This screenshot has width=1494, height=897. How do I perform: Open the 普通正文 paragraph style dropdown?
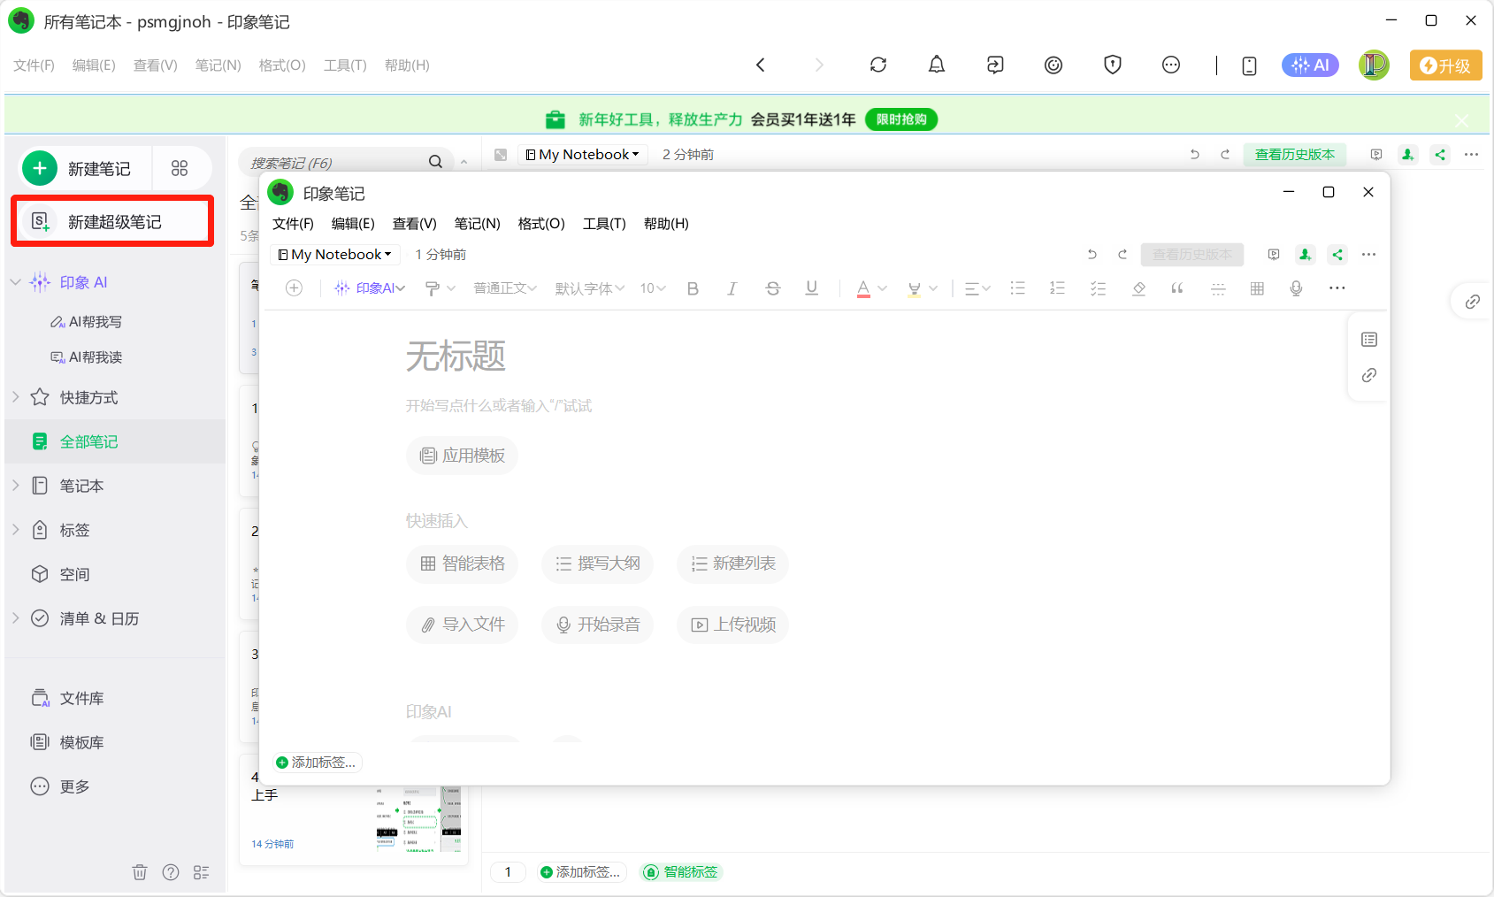click(505, 288)
